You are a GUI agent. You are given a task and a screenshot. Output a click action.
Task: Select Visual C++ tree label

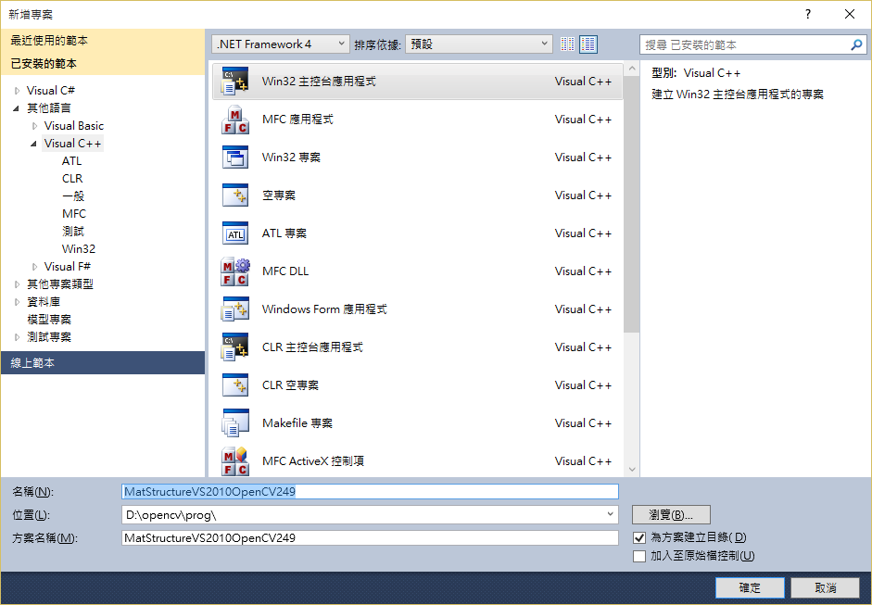(x=73, y=144)
